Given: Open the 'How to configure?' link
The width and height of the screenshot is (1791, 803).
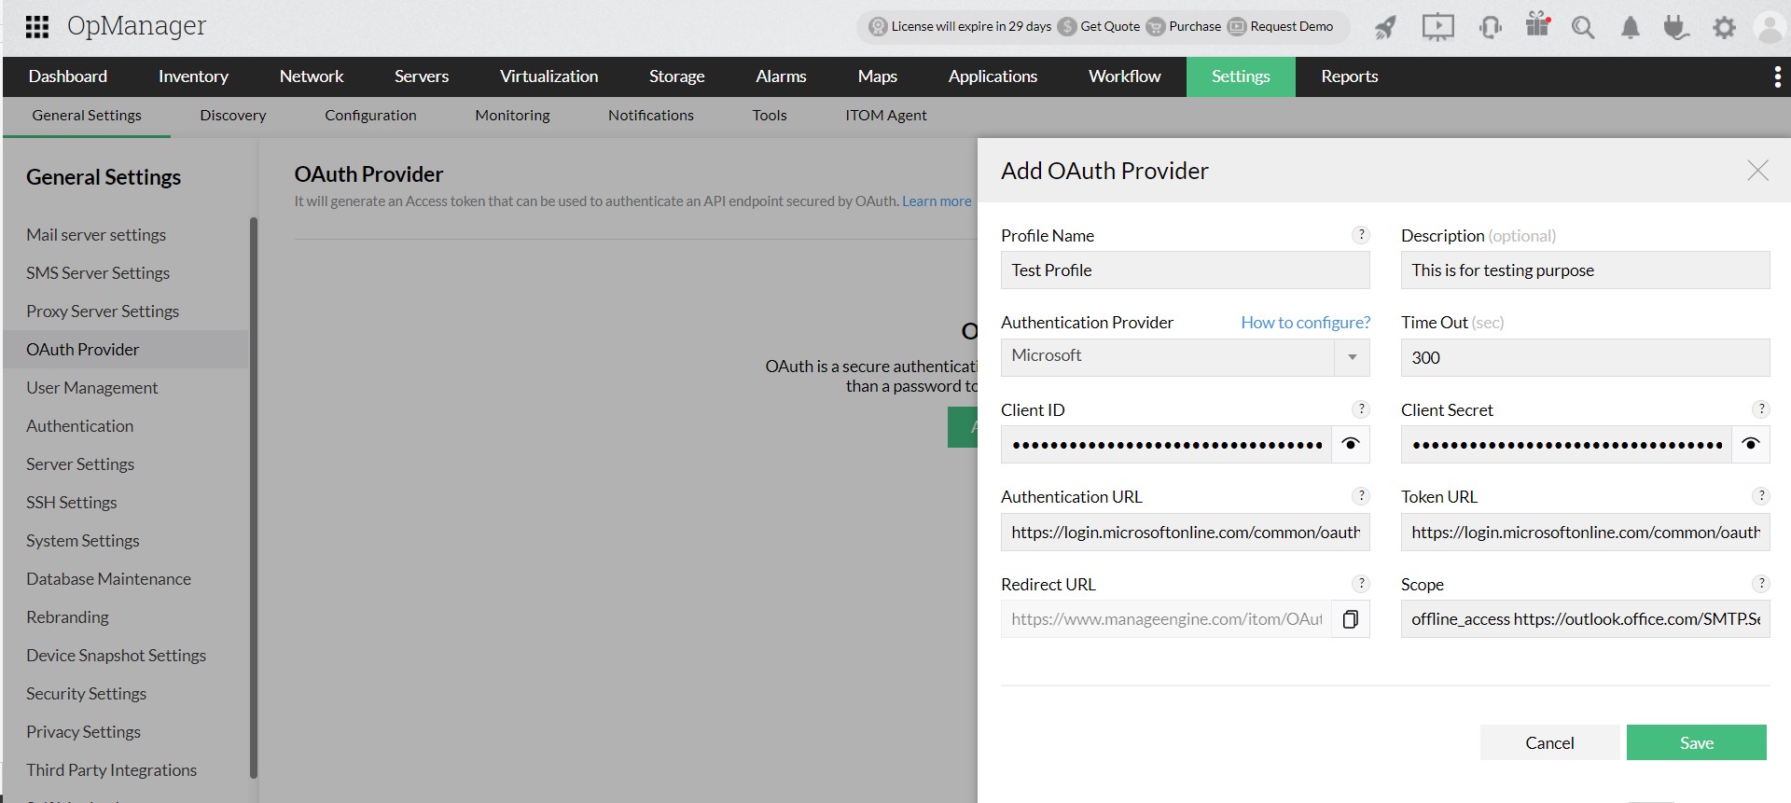Looking at the screenshot, I should (1305, 323).
